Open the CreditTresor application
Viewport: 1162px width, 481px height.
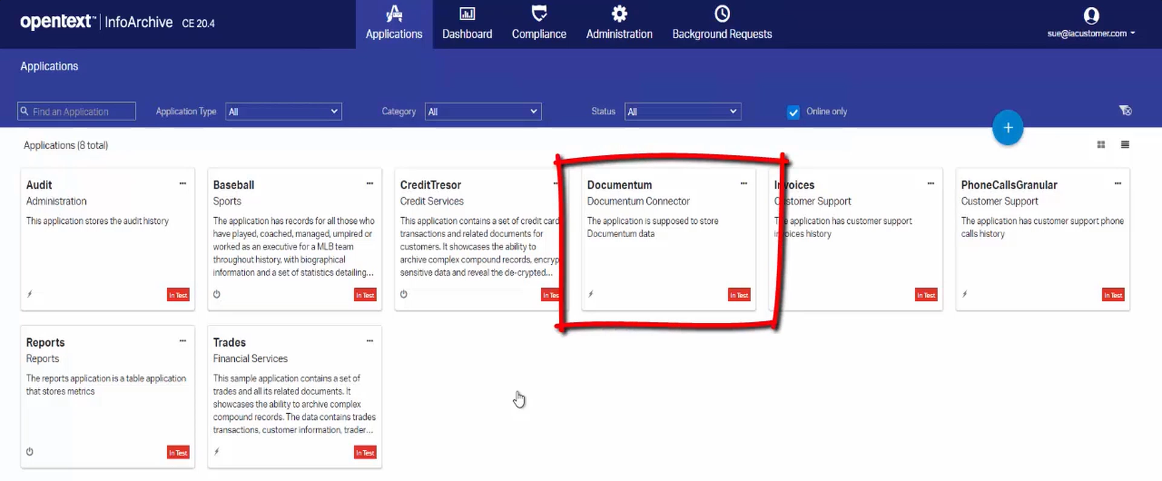tap(430, 185)
